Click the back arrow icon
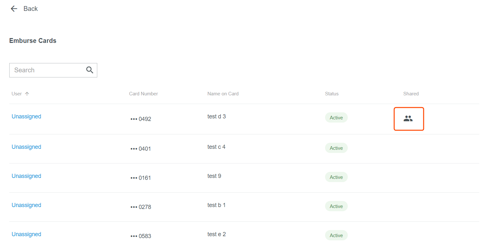 [x=14, y=9]
